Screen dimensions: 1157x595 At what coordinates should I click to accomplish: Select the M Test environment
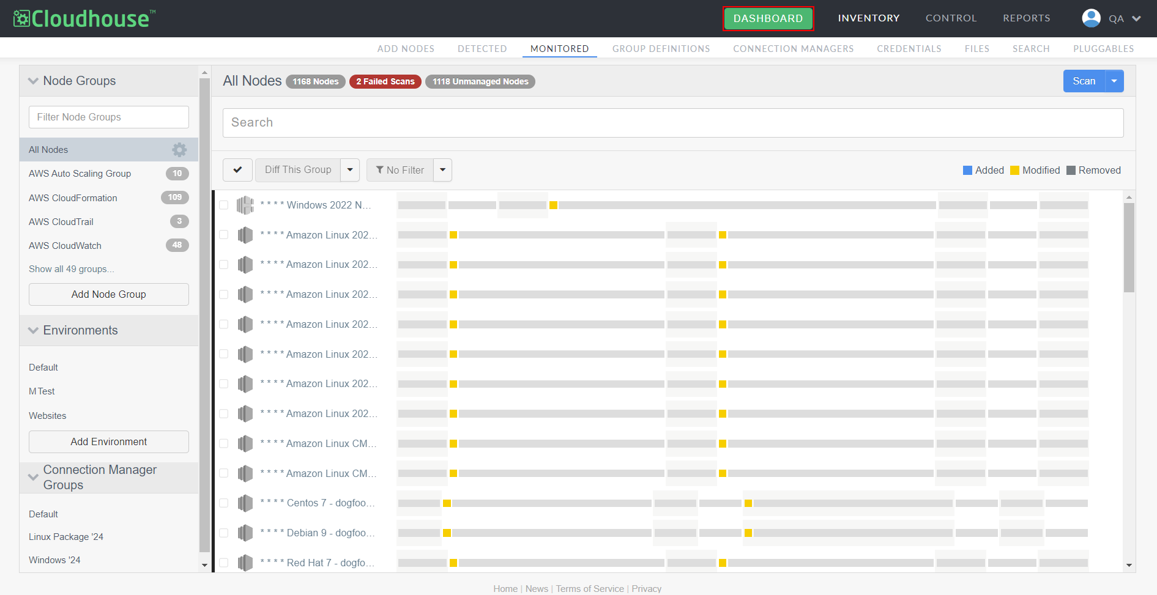tap(42, 391)
